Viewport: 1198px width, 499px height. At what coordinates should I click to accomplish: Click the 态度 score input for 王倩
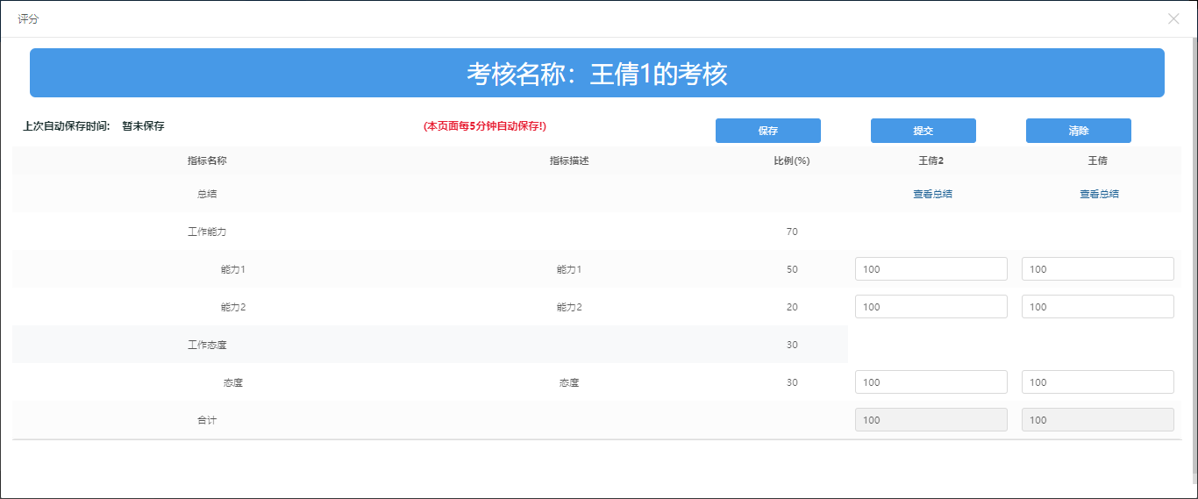coord(1097,382)
